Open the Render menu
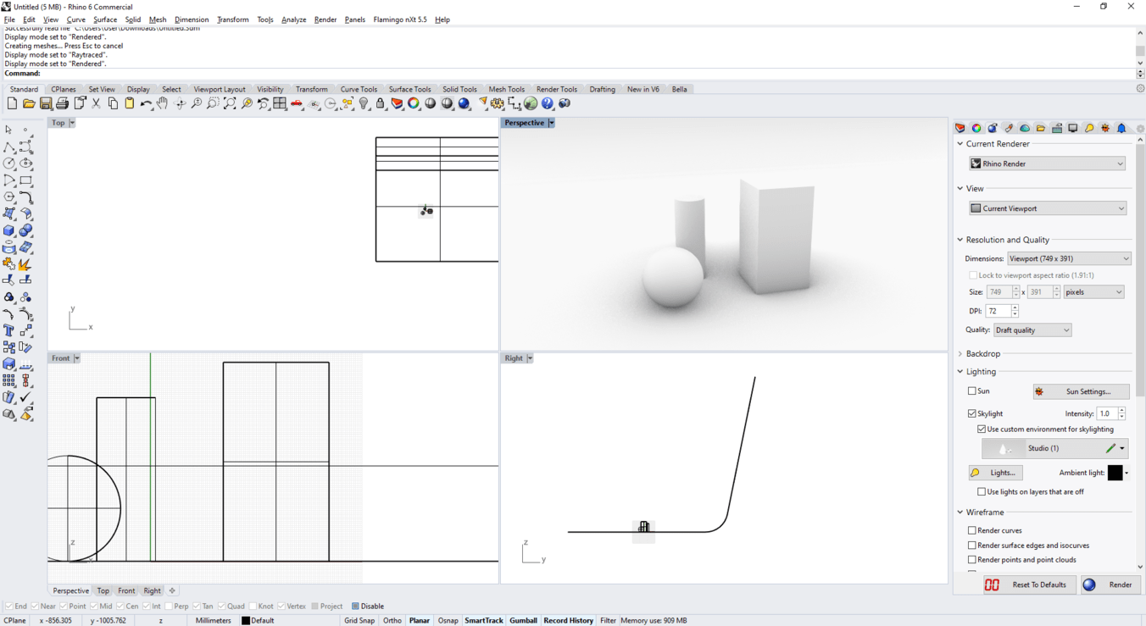1146x626 pixels. coord(325,19)
